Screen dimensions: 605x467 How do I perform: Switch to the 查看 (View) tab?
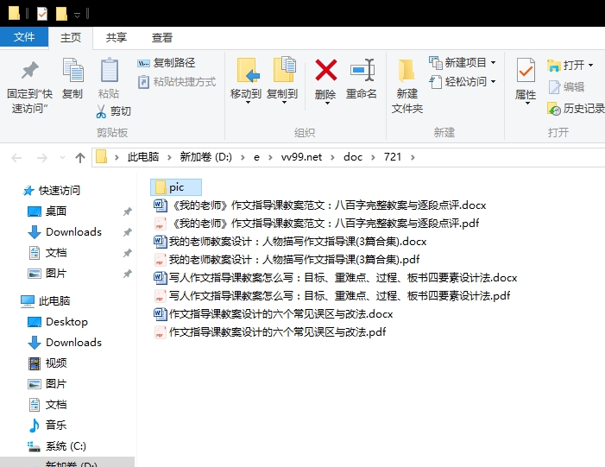pyautogui.click(x=161, y=37)
